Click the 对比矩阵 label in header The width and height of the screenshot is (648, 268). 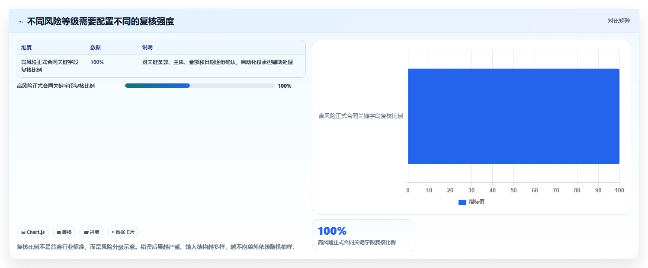click(619, 21)
